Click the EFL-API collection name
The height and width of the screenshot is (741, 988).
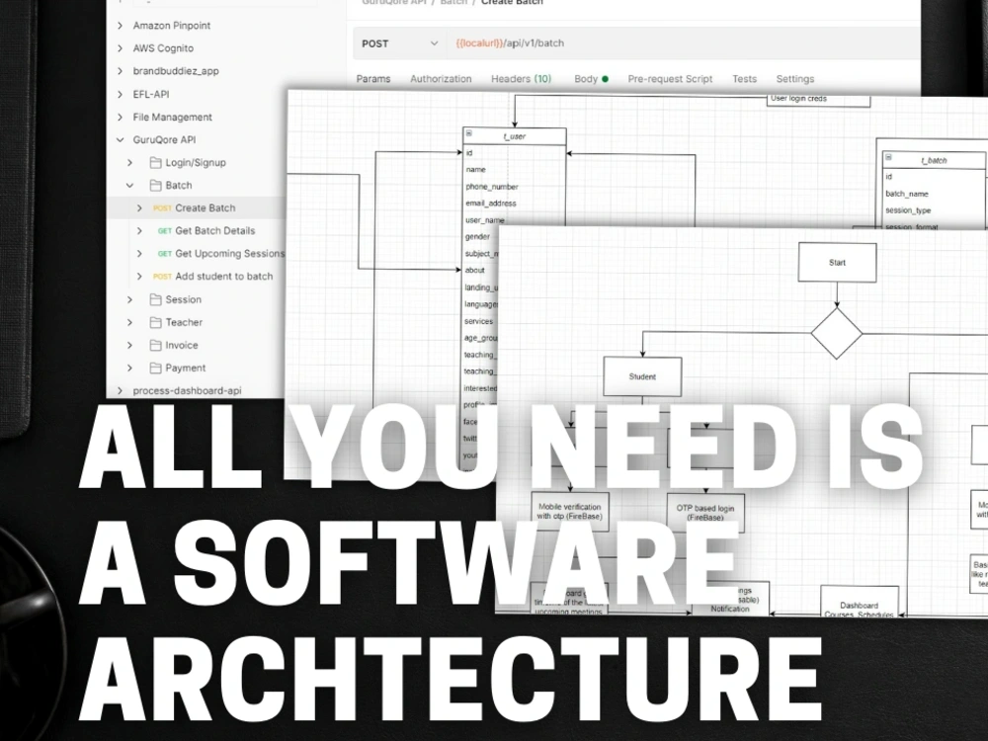150,94
